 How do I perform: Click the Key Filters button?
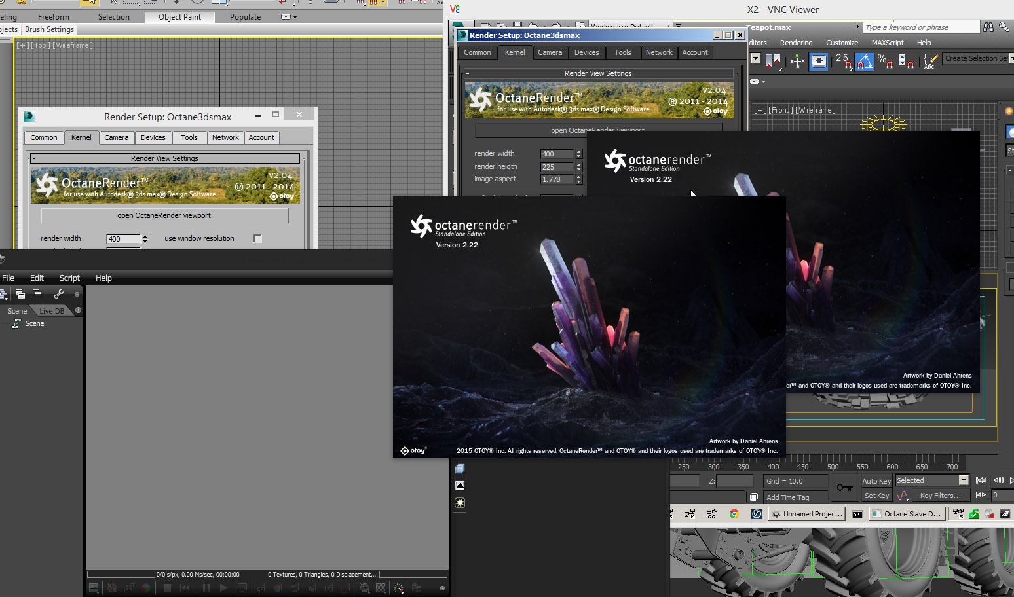click(940, 496)
